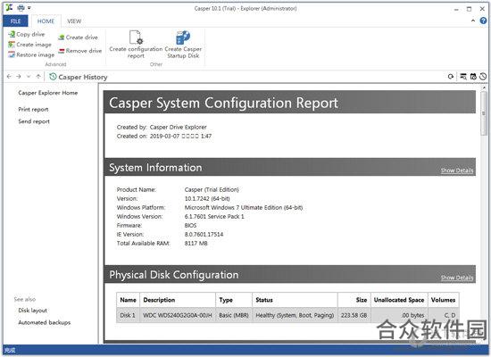491x357 pixels.
Task: Click version value 10.1.7242 (64-bit)
Action: tap(207, 198)
